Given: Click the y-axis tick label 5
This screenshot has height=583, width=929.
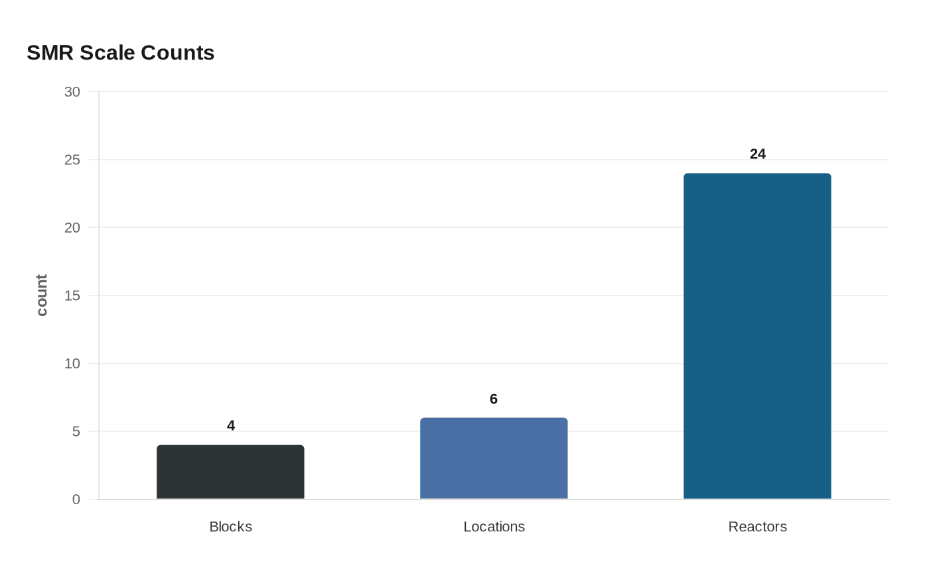Looking at the screenshot, I should (x=76, y=432).
